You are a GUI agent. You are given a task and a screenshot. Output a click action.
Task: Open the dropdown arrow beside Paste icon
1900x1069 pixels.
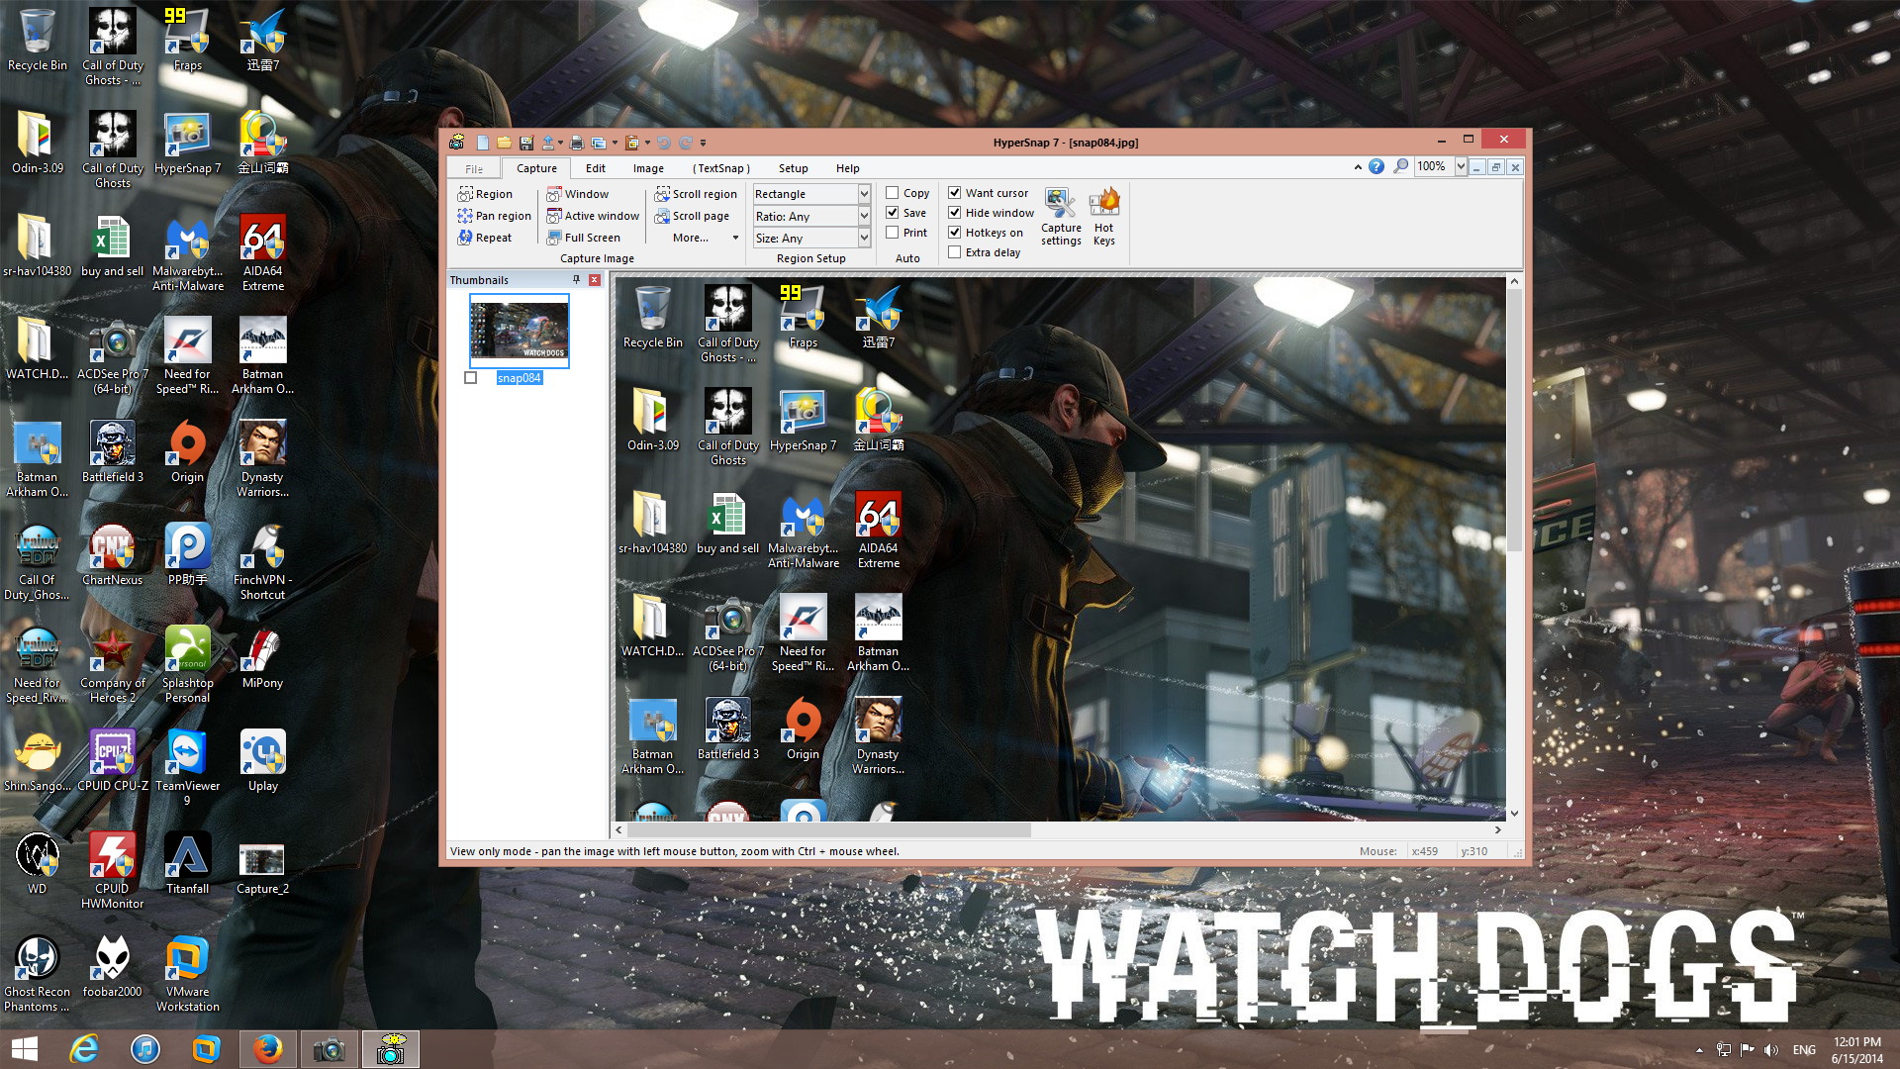click(647, 143)
